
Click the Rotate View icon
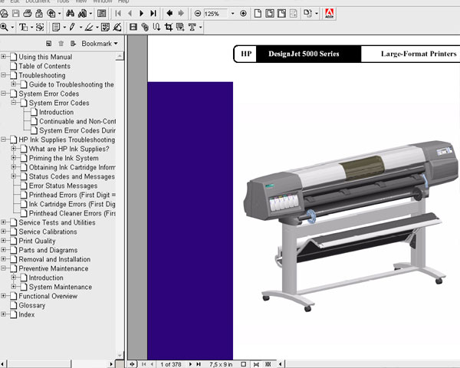(307, 14)
